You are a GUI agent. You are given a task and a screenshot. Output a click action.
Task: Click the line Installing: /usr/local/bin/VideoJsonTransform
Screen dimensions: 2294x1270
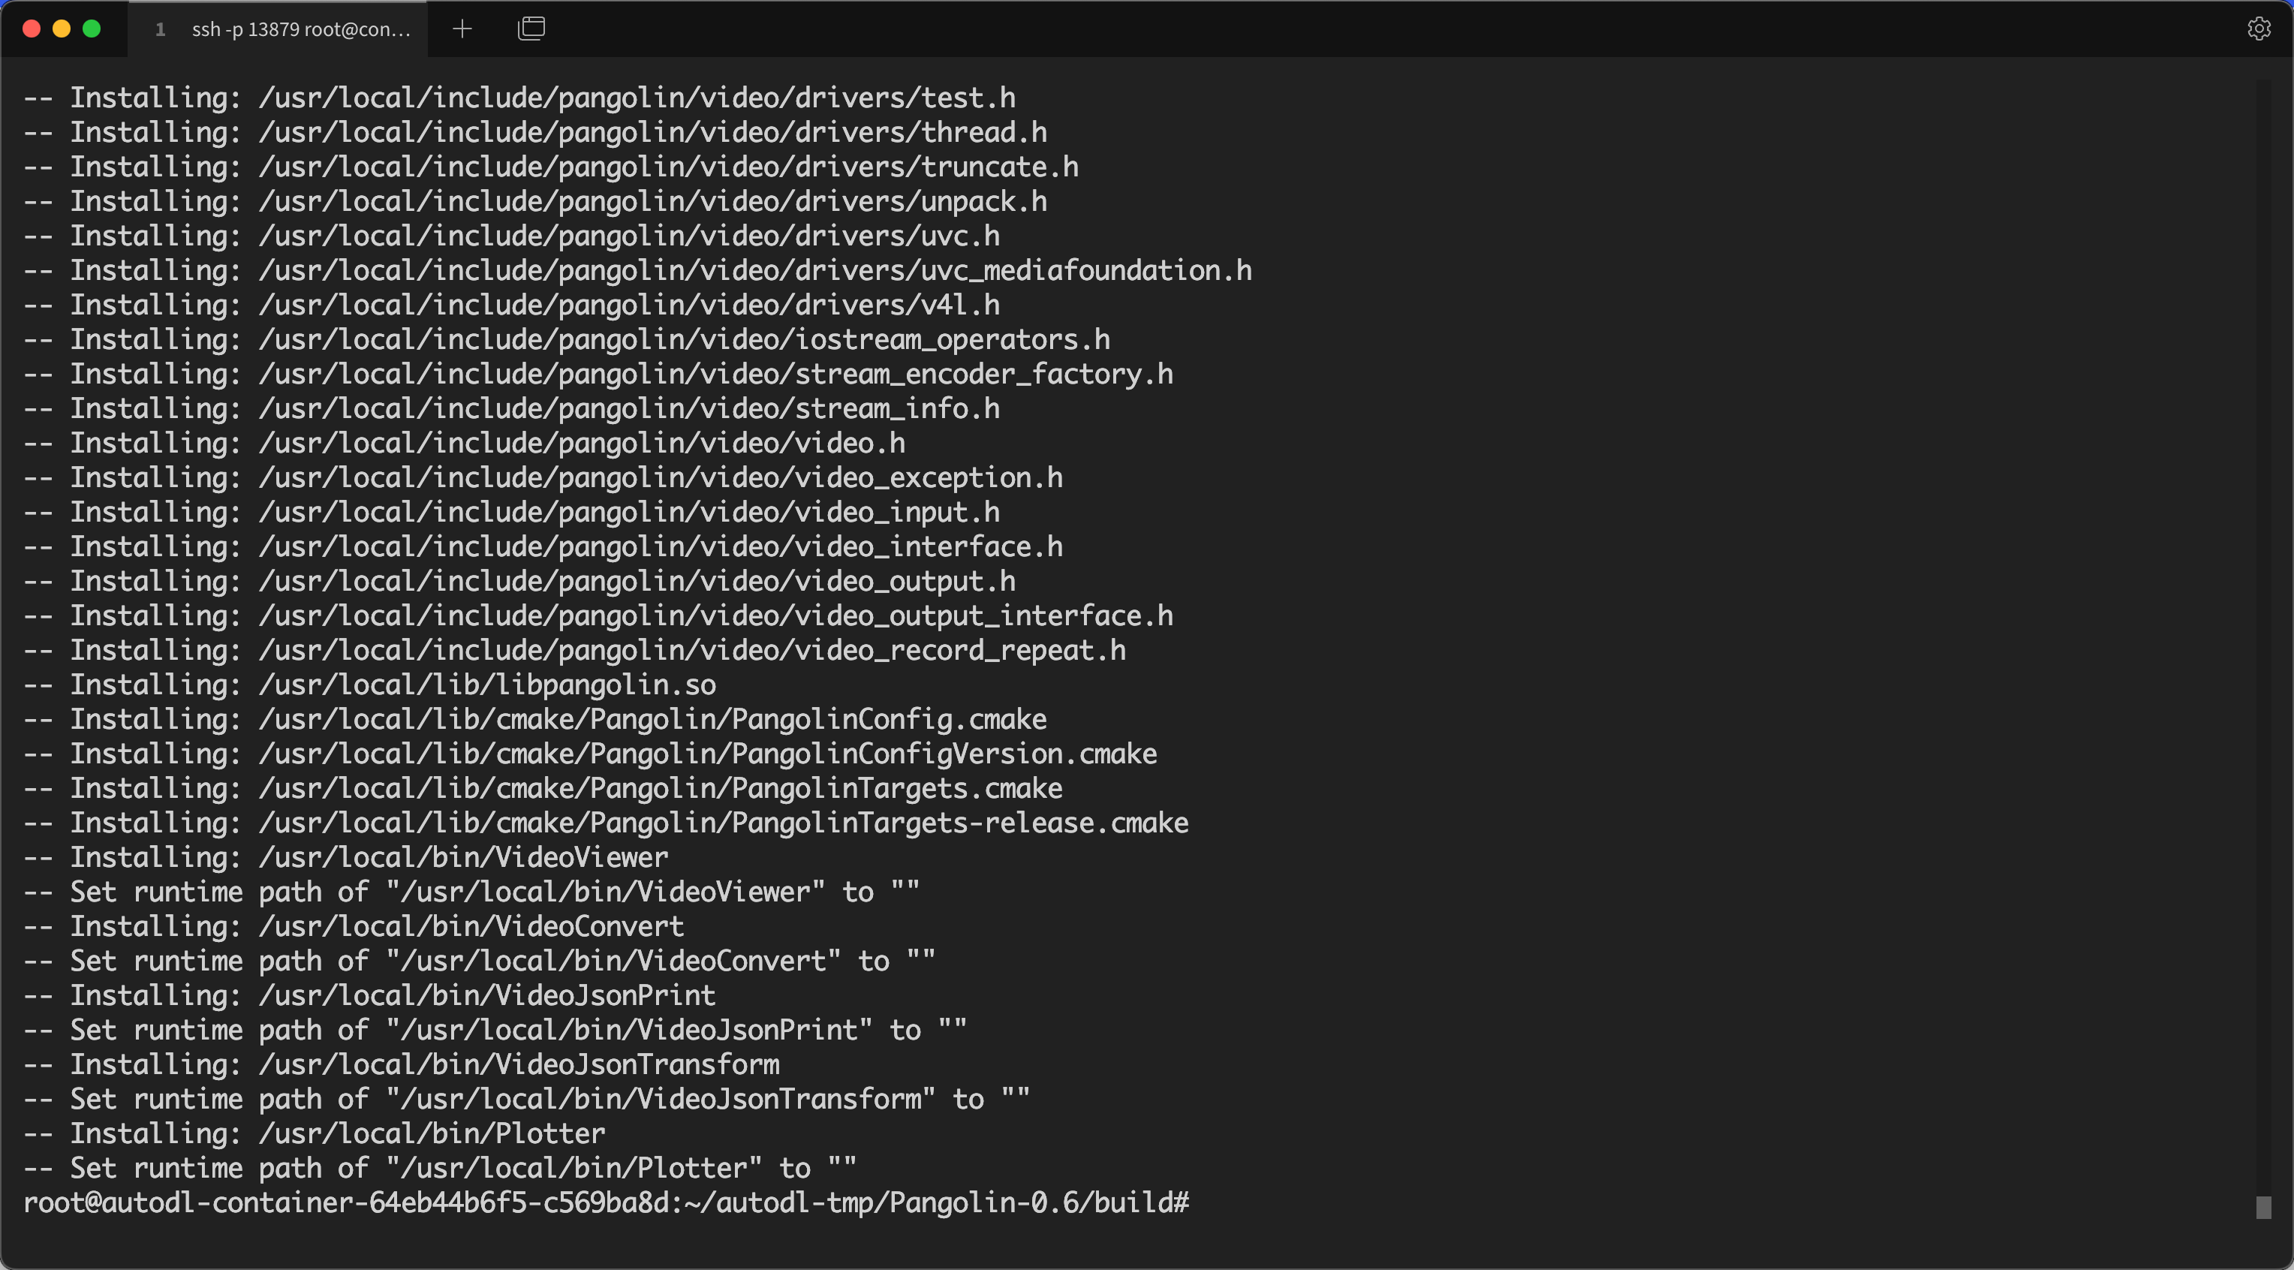(402, 1065)
